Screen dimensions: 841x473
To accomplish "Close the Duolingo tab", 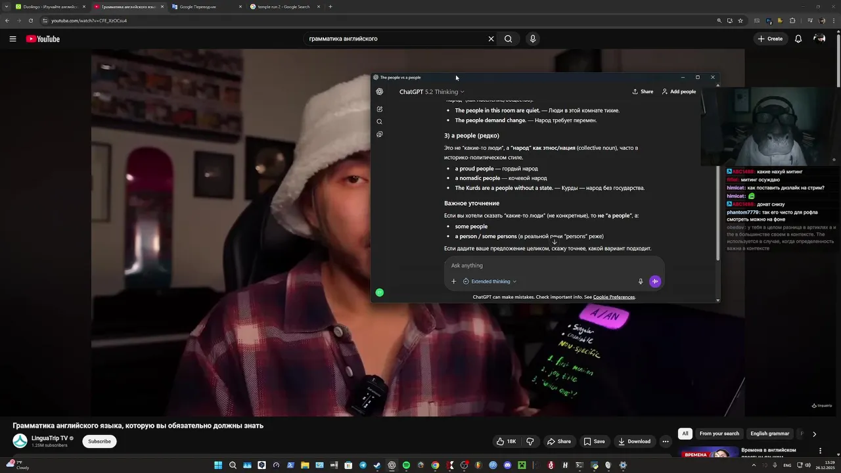I will (84, 7).
